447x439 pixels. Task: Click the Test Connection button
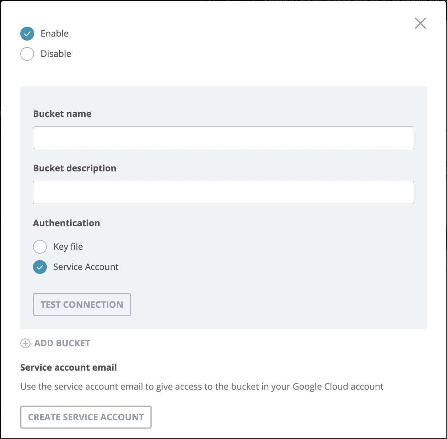coord(82,305)
